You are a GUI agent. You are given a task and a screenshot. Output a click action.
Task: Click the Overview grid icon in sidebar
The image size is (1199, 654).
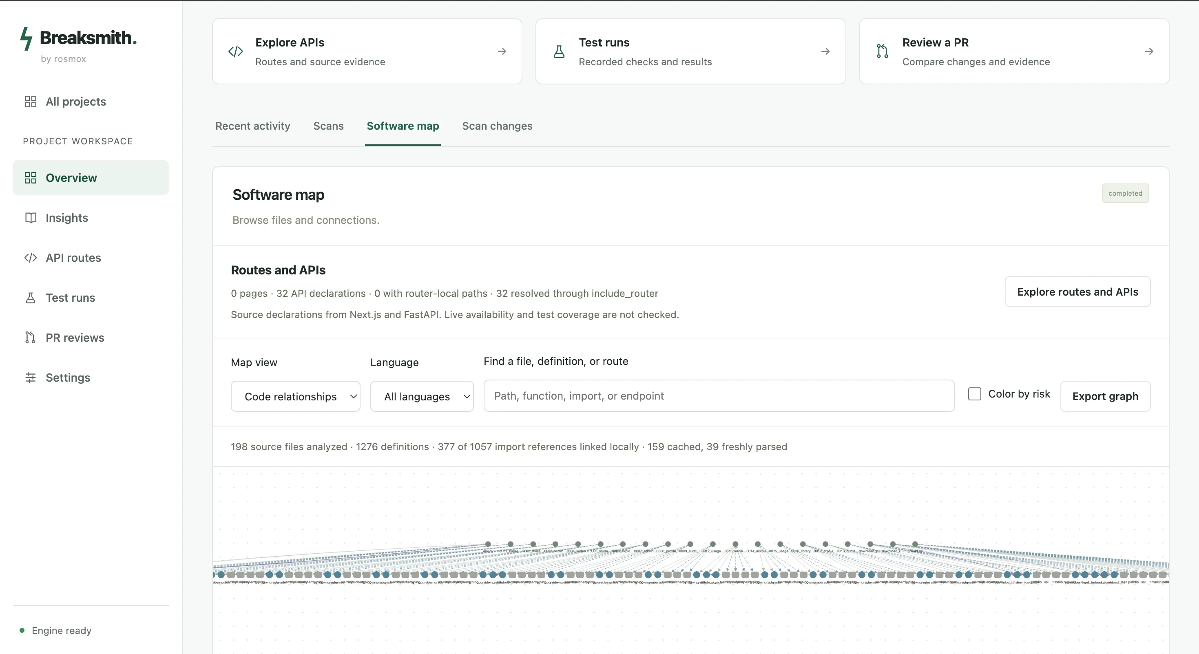30,178
